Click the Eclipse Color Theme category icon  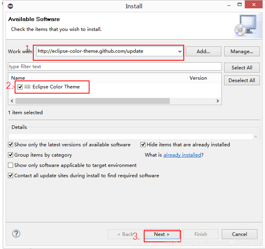coord(27,87)
